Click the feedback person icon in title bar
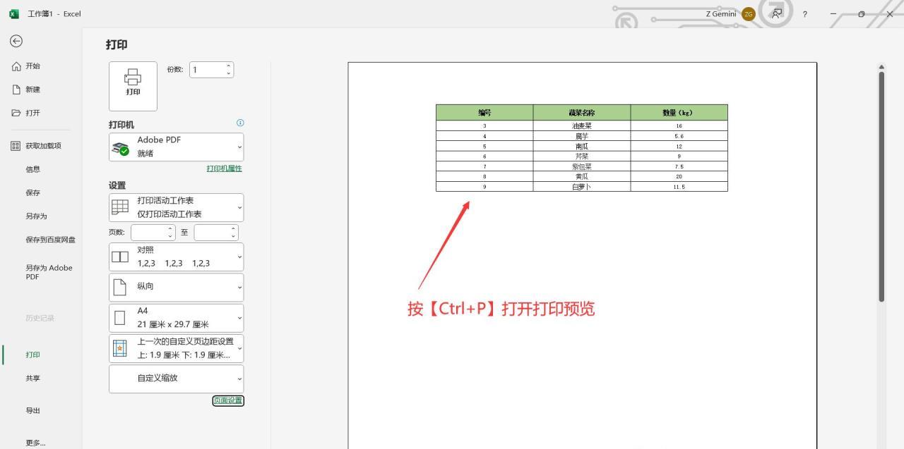 778,13
